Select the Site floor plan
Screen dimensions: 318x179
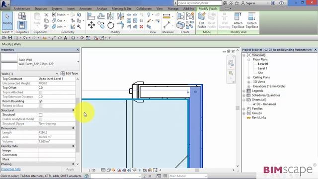(x=260, y=73)
